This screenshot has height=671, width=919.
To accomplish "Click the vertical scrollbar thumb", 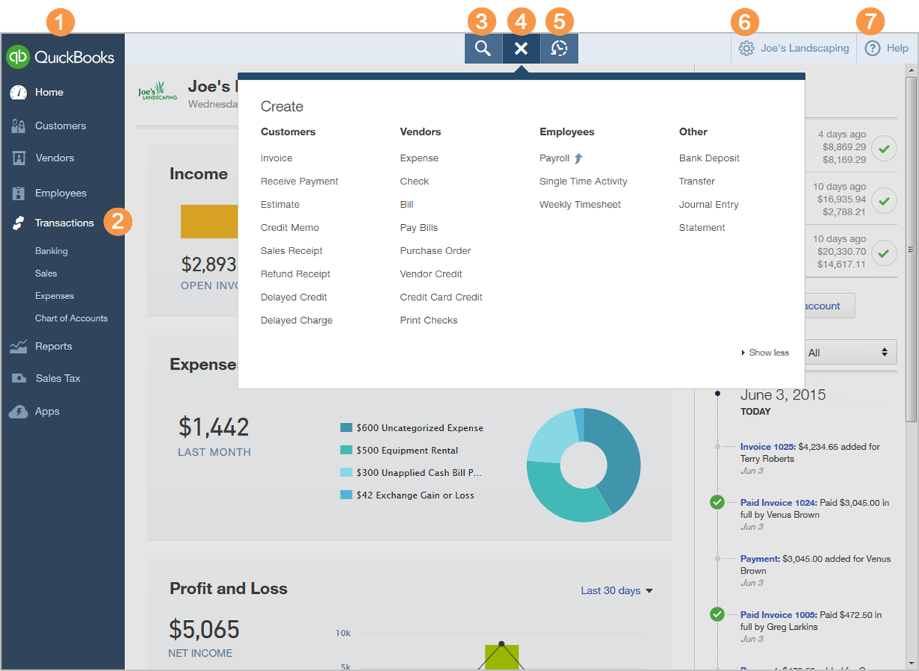I will point(911,249).
